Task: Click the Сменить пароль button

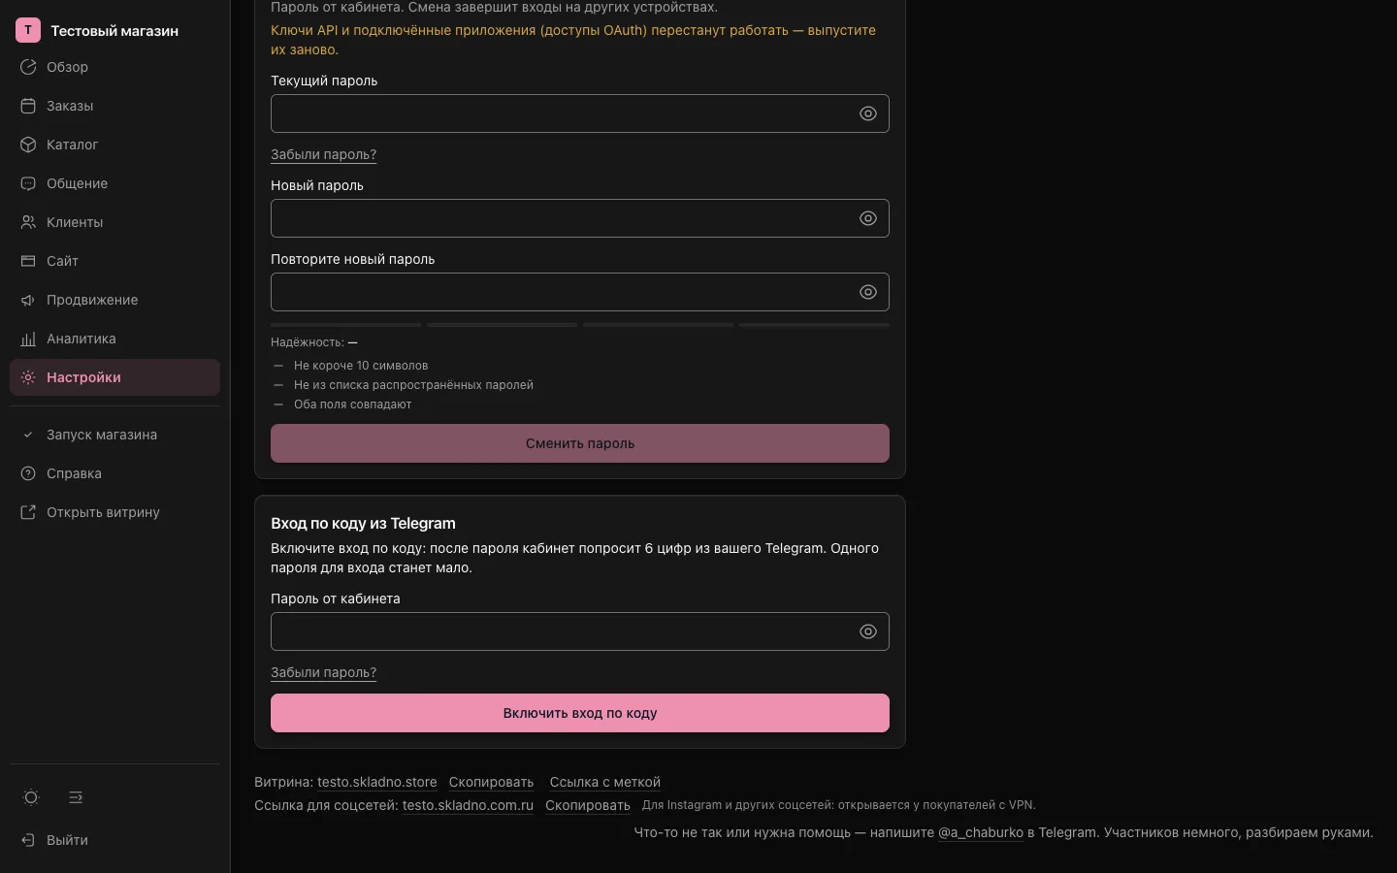Action: tap(580, 443)
